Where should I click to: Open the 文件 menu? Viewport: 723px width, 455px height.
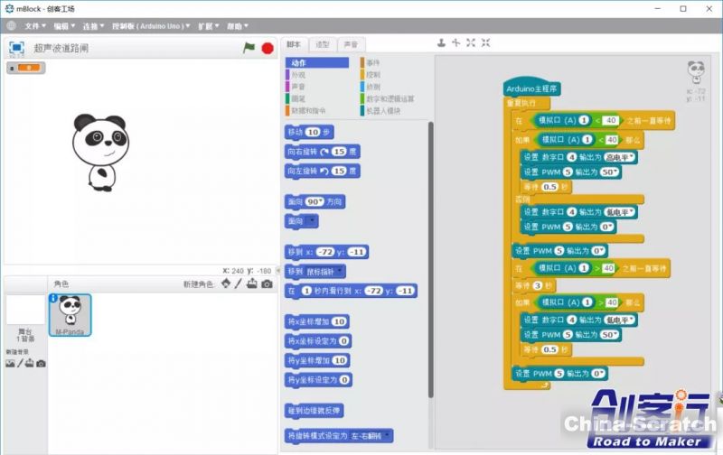[34, 26]
